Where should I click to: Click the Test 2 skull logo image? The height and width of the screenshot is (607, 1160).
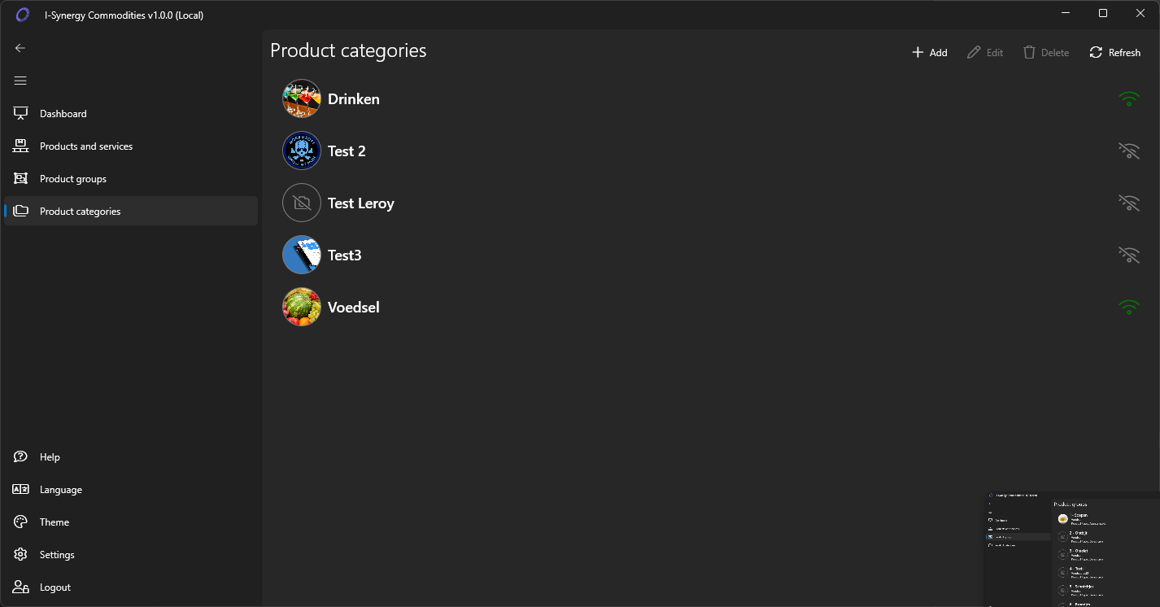point(302,151)
